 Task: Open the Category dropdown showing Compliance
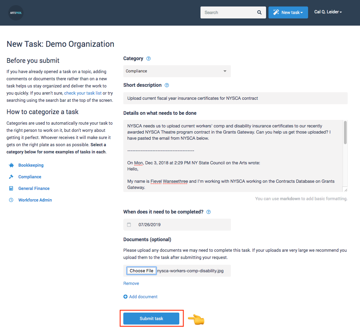[x=177, y=71]
